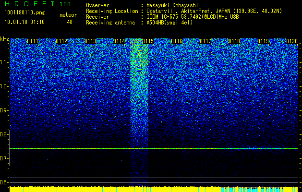Click the ICOM IC-575 receiver value
Viewport: 302px width, 192px height.
pyautogui.click(x=193, y=17)
